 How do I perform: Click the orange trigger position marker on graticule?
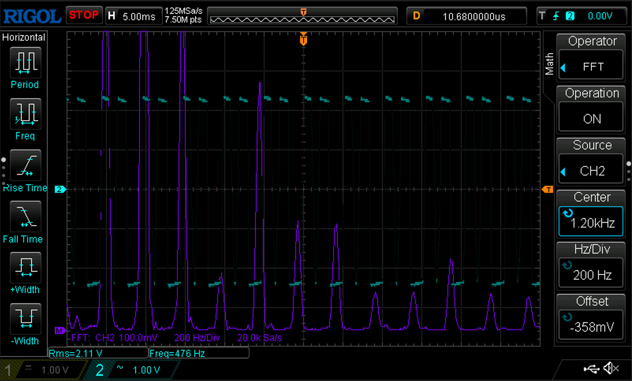click(303, 39)
